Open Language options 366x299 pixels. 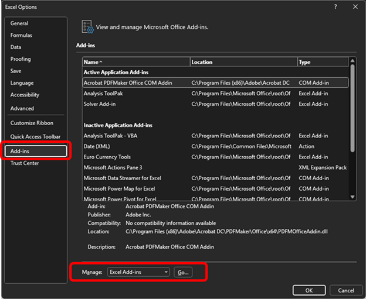(x=22, y=83)
